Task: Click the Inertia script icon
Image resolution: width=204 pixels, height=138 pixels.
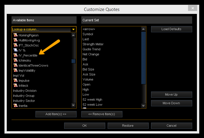Action: 15,106
